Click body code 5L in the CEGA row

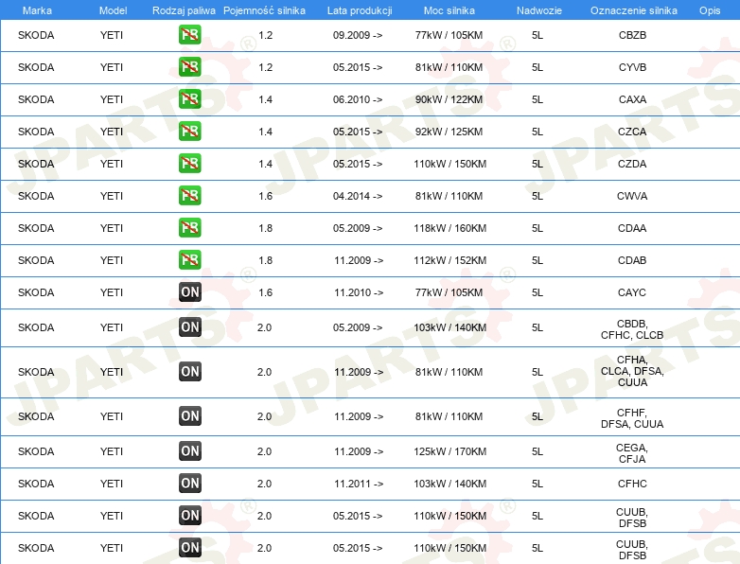point(537,451)
